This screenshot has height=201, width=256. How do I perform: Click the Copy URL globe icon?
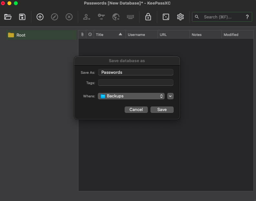[x=116, y=17]
